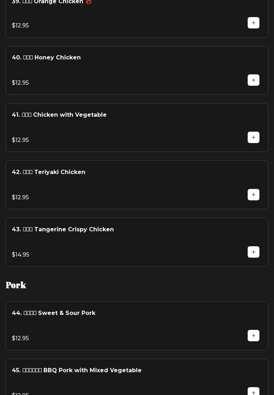View Tangerine Crispy Chicken item details

63,229
